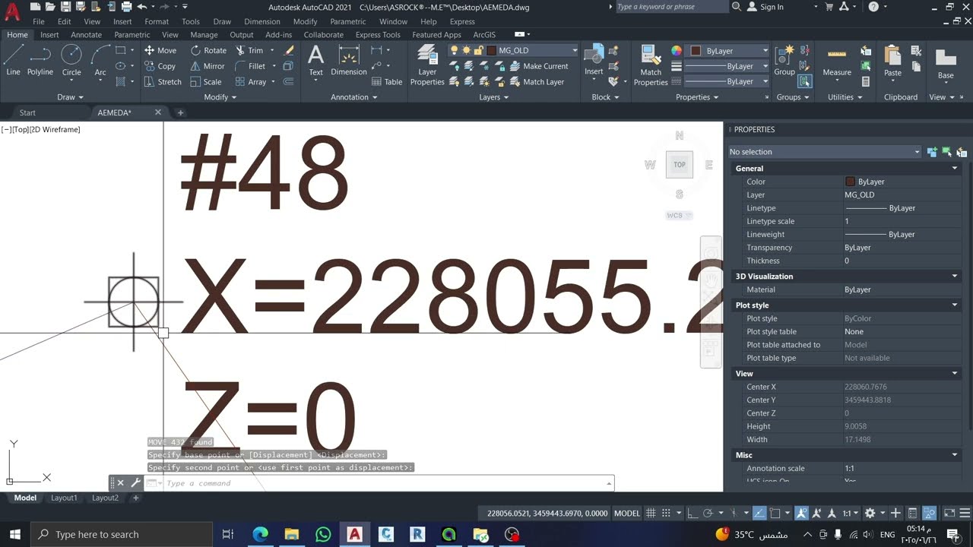The width and height of the screenshot is (973, 547).
Task: Collapse the General properties section
Action: click(955, 169)
